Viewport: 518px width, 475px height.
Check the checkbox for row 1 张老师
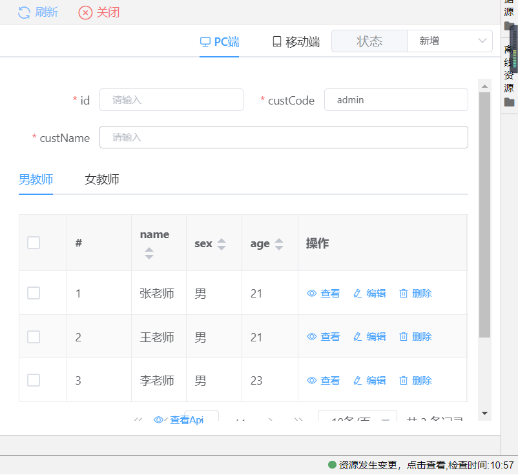[x=34, y=293]
